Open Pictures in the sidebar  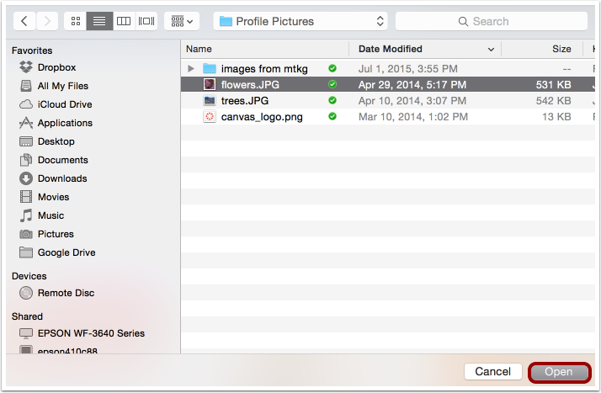(x=56, y=234)
